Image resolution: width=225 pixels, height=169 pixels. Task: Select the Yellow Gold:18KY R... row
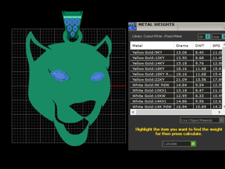[x=176, y=74]
